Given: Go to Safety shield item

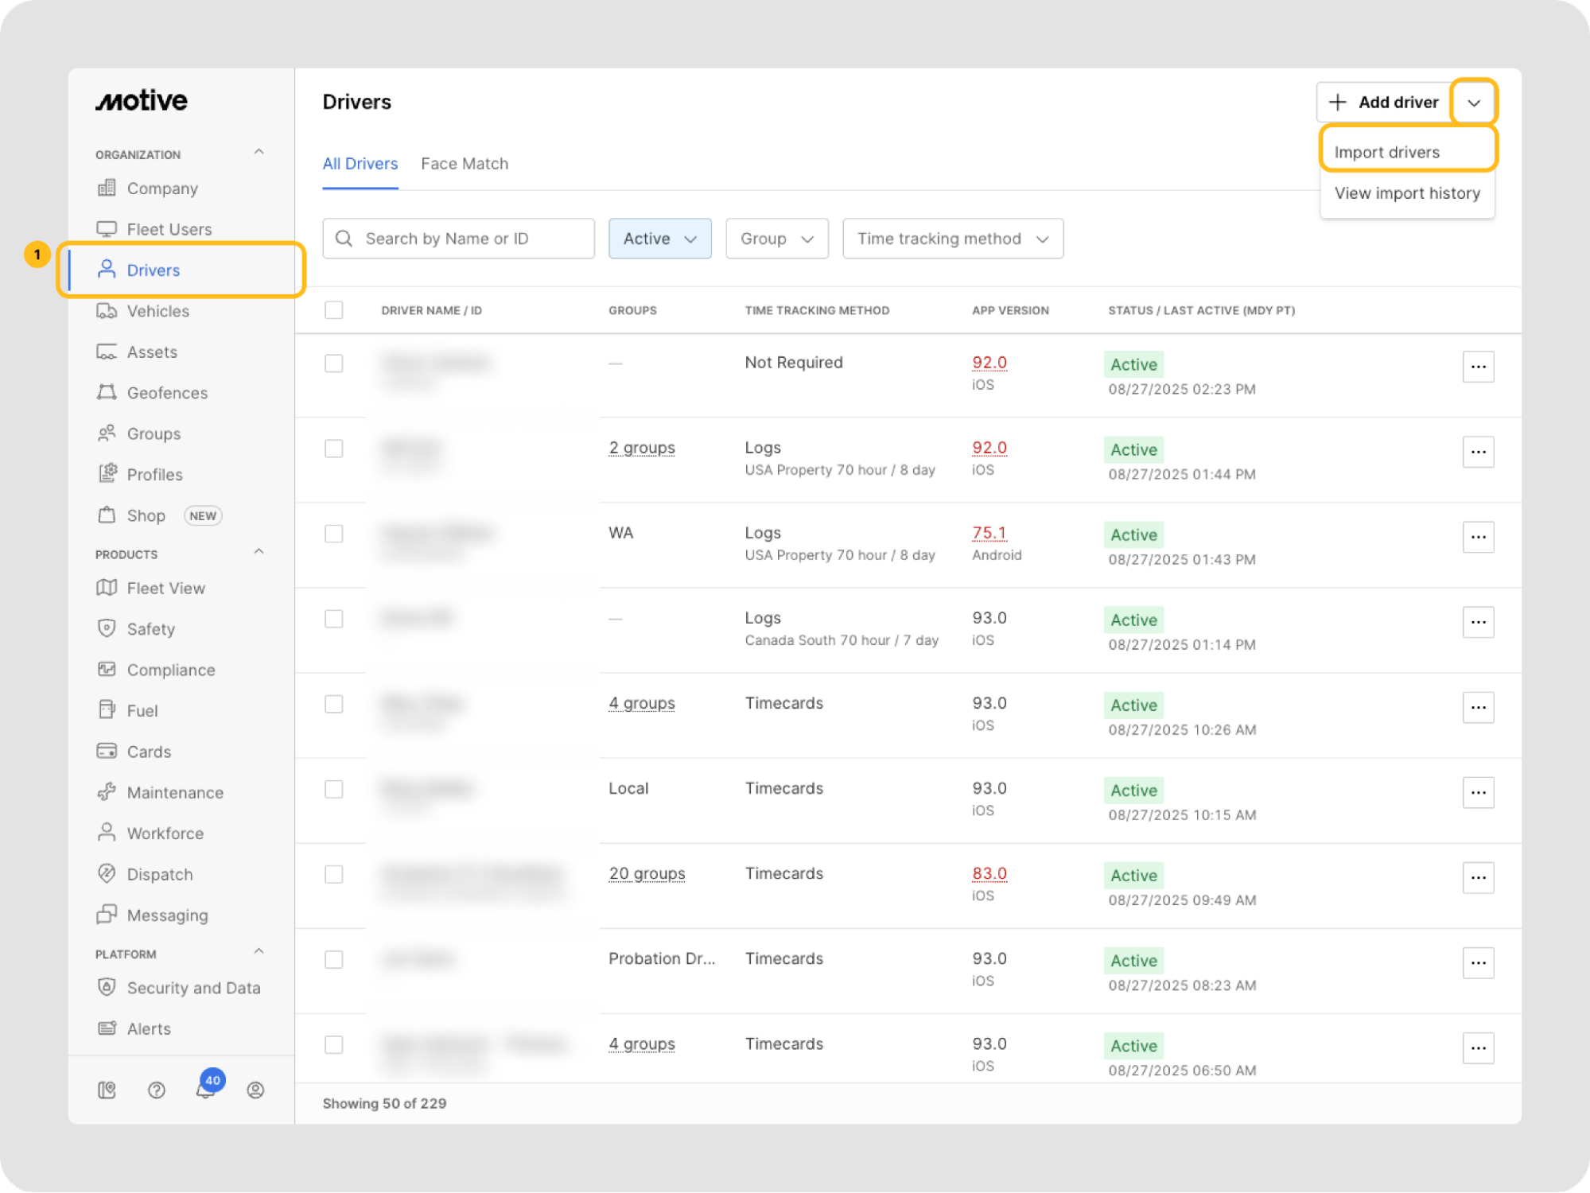Looking at the screenshot, I should 150,629.
